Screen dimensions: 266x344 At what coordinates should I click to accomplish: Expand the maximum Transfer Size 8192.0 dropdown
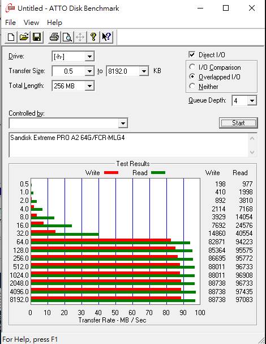[144, 71]
